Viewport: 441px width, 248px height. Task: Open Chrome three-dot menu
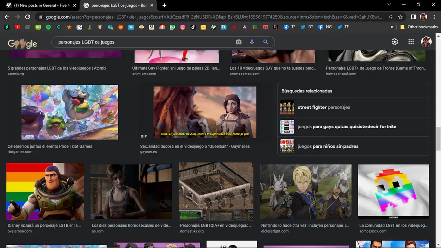(x=434, y=17)
